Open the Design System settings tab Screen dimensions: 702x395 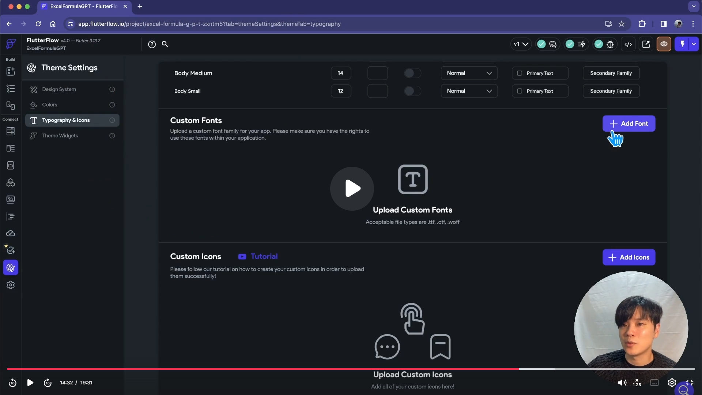pyautogui.click(x=72, y=89)
